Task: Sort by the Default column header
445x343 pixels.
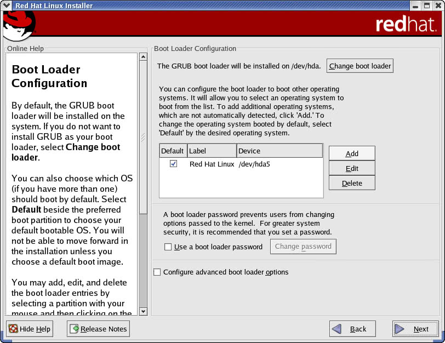Action: 173,151
